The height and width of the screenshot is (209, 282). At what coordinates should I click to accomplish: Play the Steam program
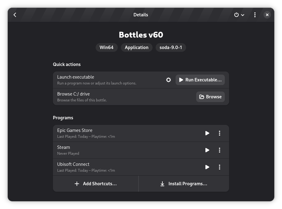click(207, 150)
